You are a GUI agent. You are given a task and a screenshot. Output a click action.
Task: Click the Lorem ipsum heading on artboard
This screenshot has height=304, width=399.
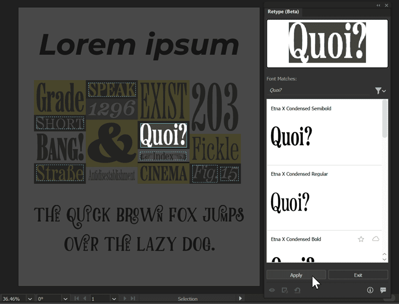(139, 45)
